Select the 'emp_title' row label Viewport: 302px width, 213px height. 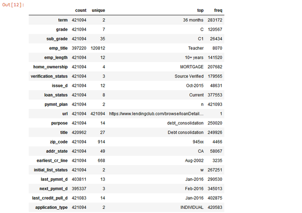[57, 48]
